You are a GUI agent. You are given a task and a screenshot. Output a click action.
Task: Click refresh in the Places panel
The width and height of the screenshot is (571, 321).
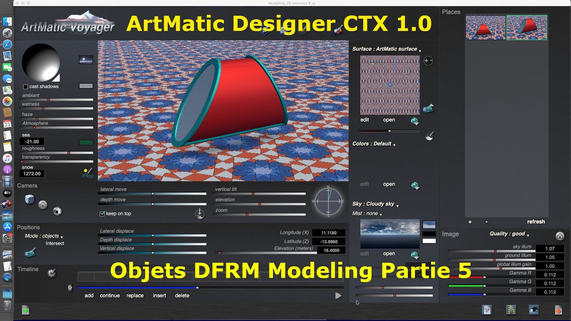(536, 222)
